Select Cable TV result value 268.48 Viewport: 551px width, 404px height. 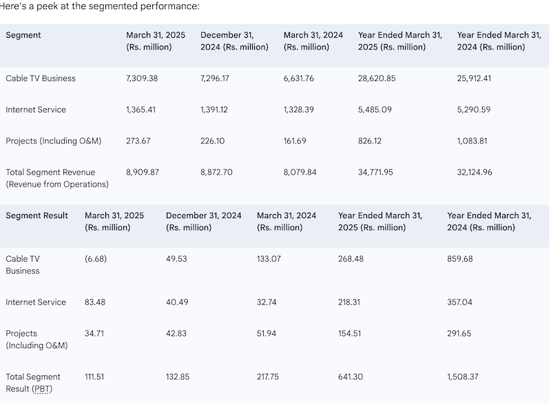351,259
